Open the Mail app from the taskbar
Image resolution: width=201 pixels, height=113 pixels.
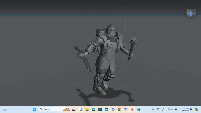pos(107,109)
